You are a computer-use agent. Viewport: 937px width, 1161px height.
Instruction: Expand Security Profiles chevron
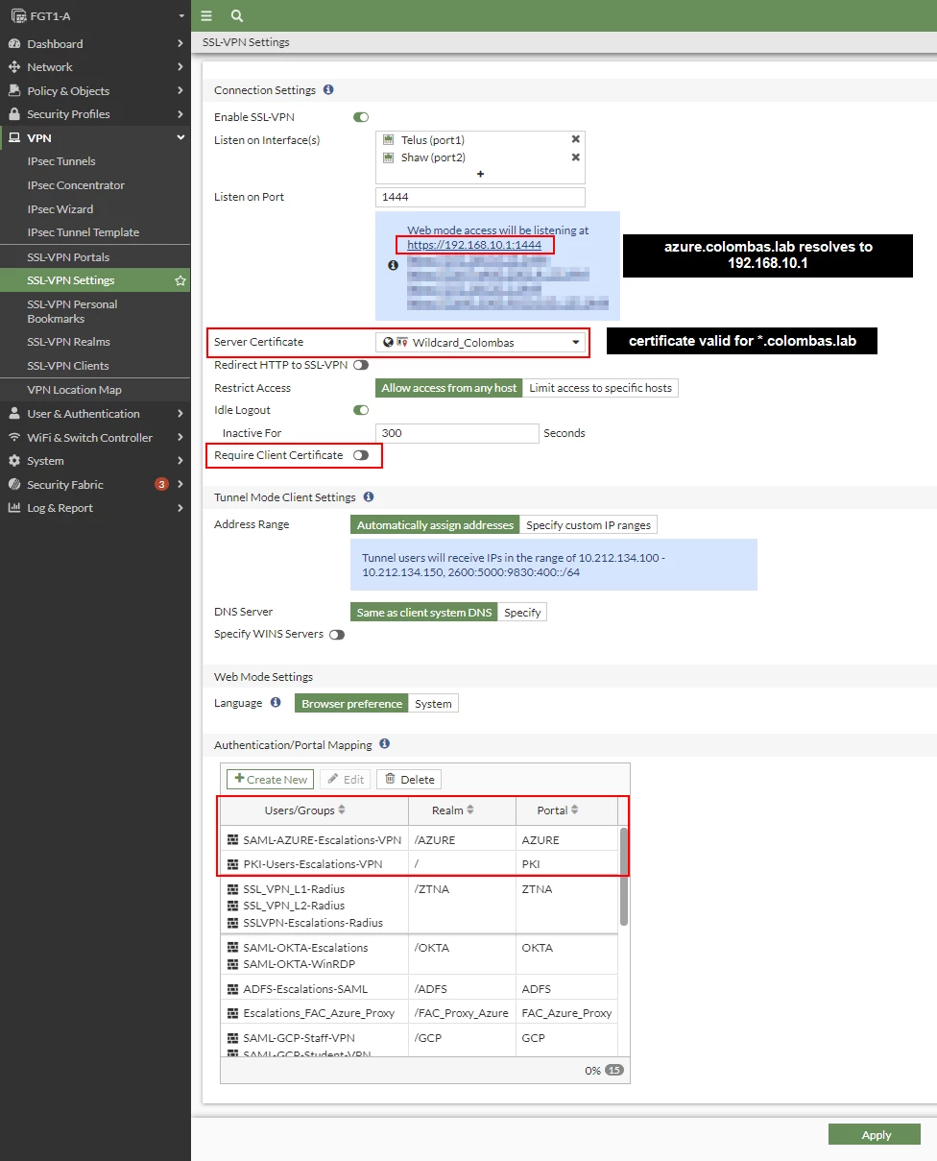[180, 114]
